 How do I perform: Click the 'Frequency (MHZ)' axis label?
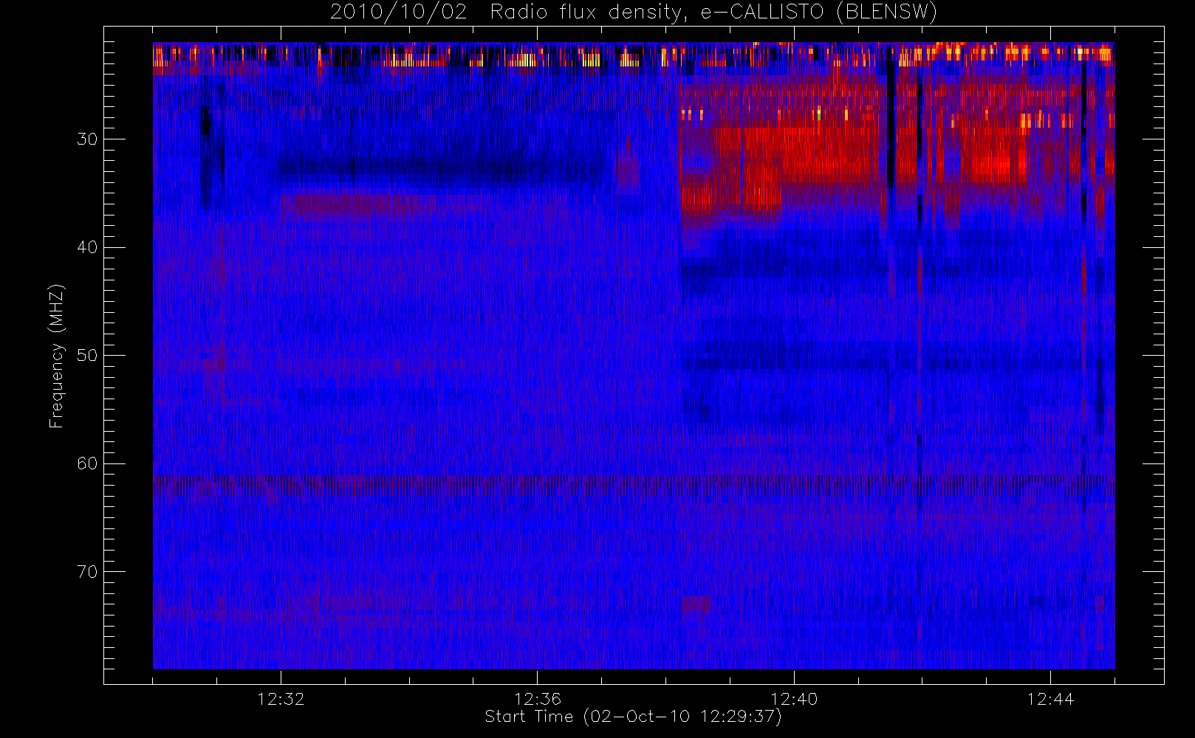[x=56, y=356]
